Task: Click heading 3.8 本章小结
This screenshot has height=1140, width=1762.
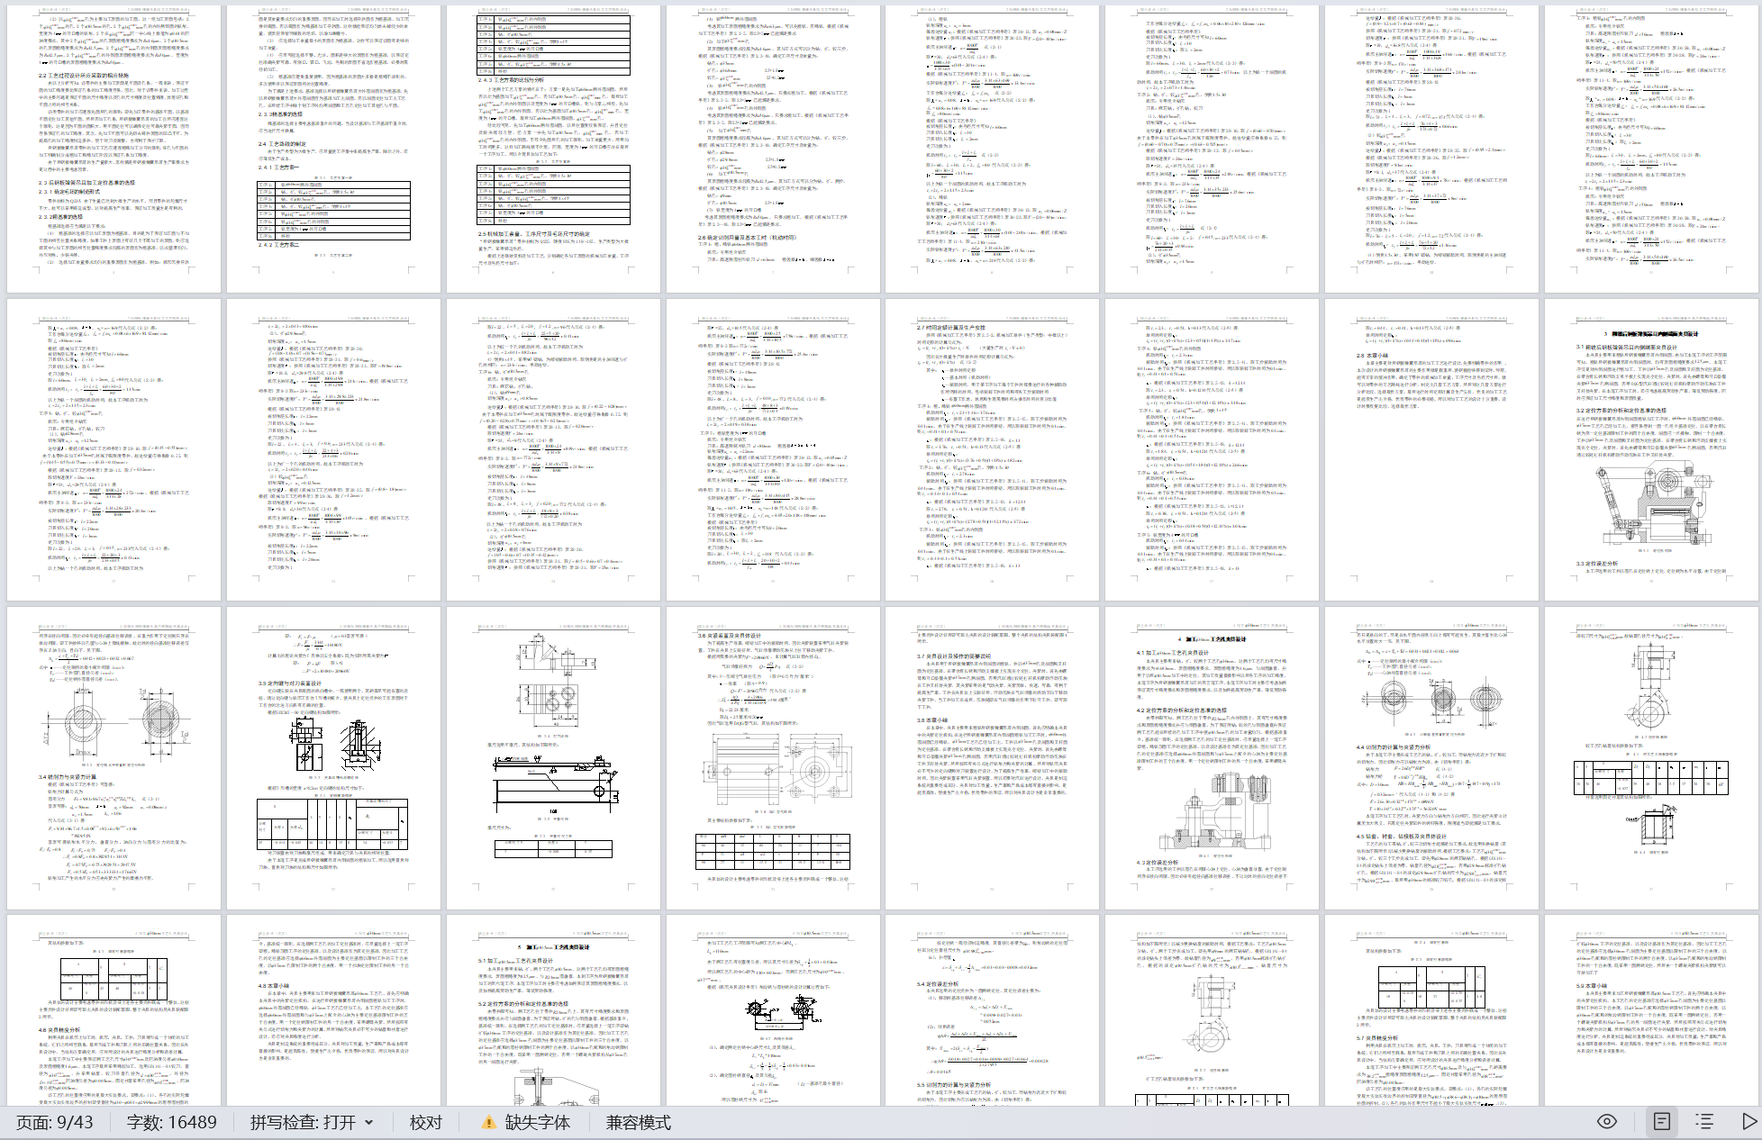Action: click(932, 719)
